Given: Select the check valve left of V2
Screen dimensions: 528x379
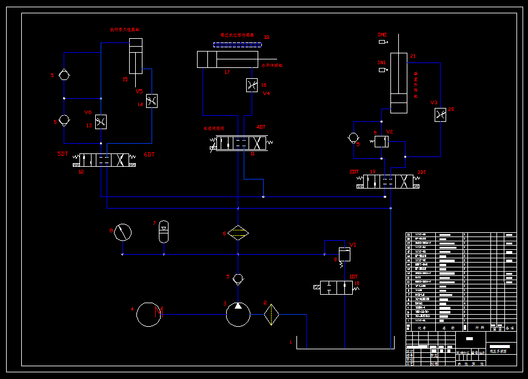Looking at the screenshot, I should tap(353, 138).
